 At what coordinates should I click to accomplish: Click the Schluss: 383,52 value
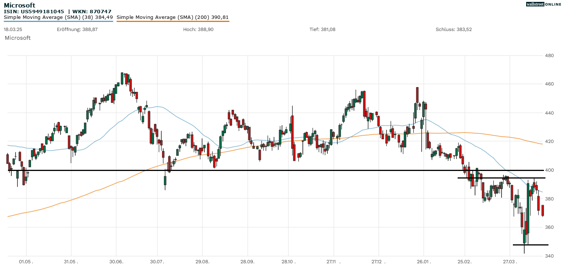(x=454, y=29)
